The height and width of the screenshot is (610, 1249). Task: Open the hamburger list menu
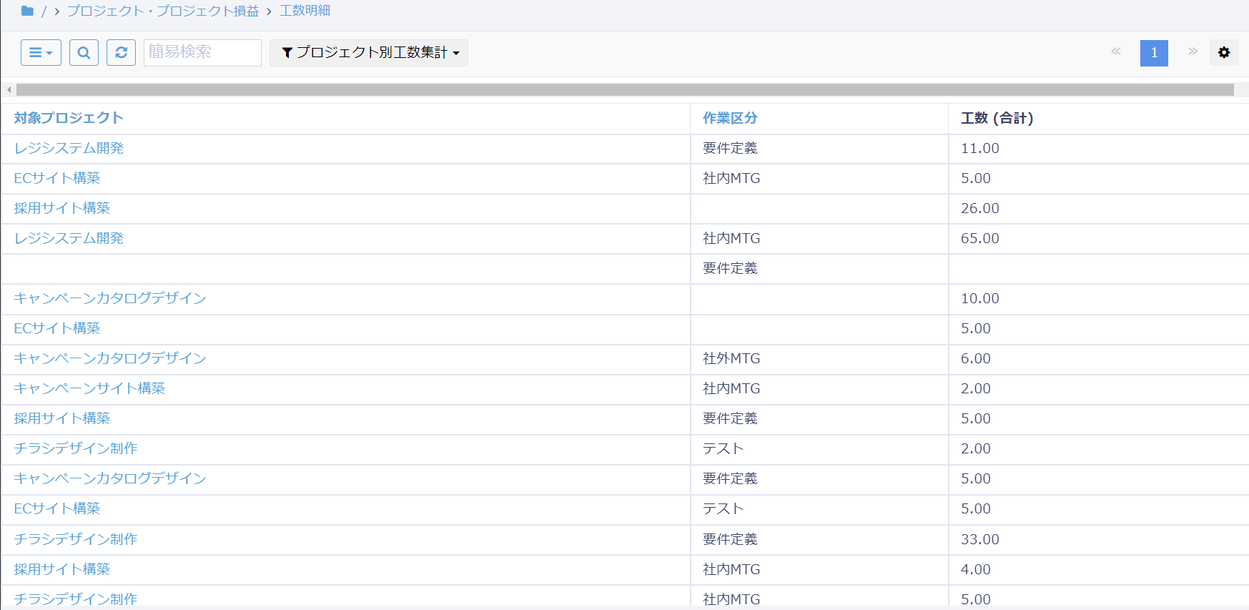pyautogui.click(x=41, y=53)
